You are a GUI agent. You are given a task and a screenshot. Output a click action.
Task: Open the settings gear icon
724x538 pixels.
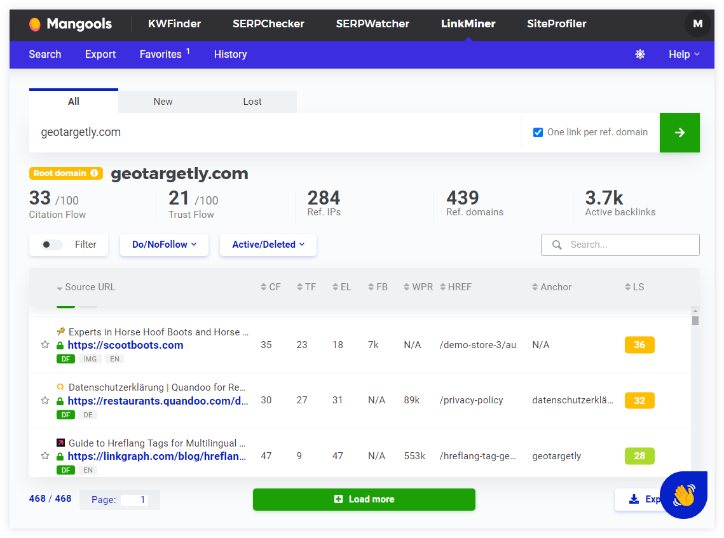click(640, 55)
